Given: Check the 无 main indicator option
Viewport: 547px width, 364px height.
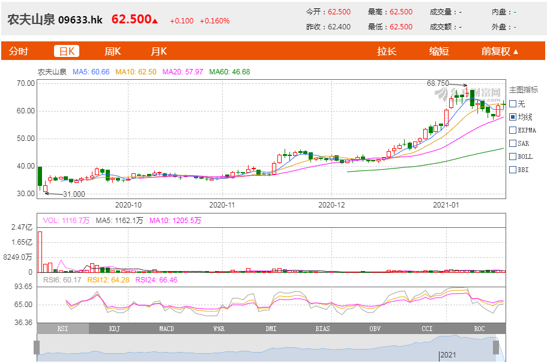Looking at the screenshot, I should [x=513, y=104].
